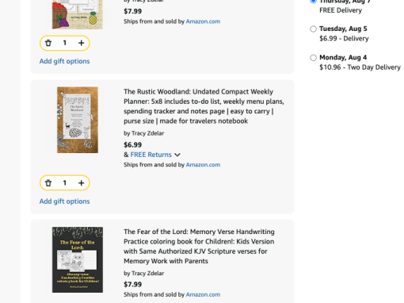Remove first cart item with the trash icon
Screen dimensions: 404x303
click(x=48, y=43)
